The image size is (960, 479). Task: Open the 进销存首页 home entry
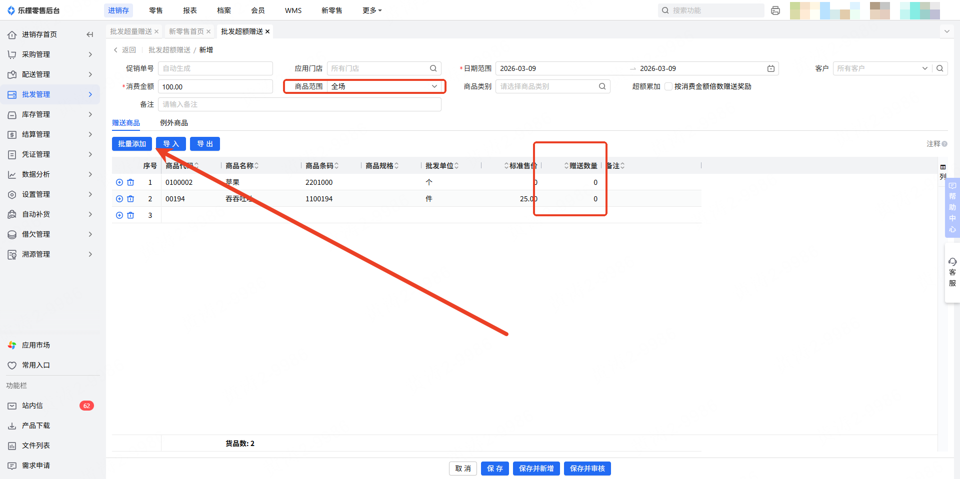pyautogui.click(x=39, y=34)
